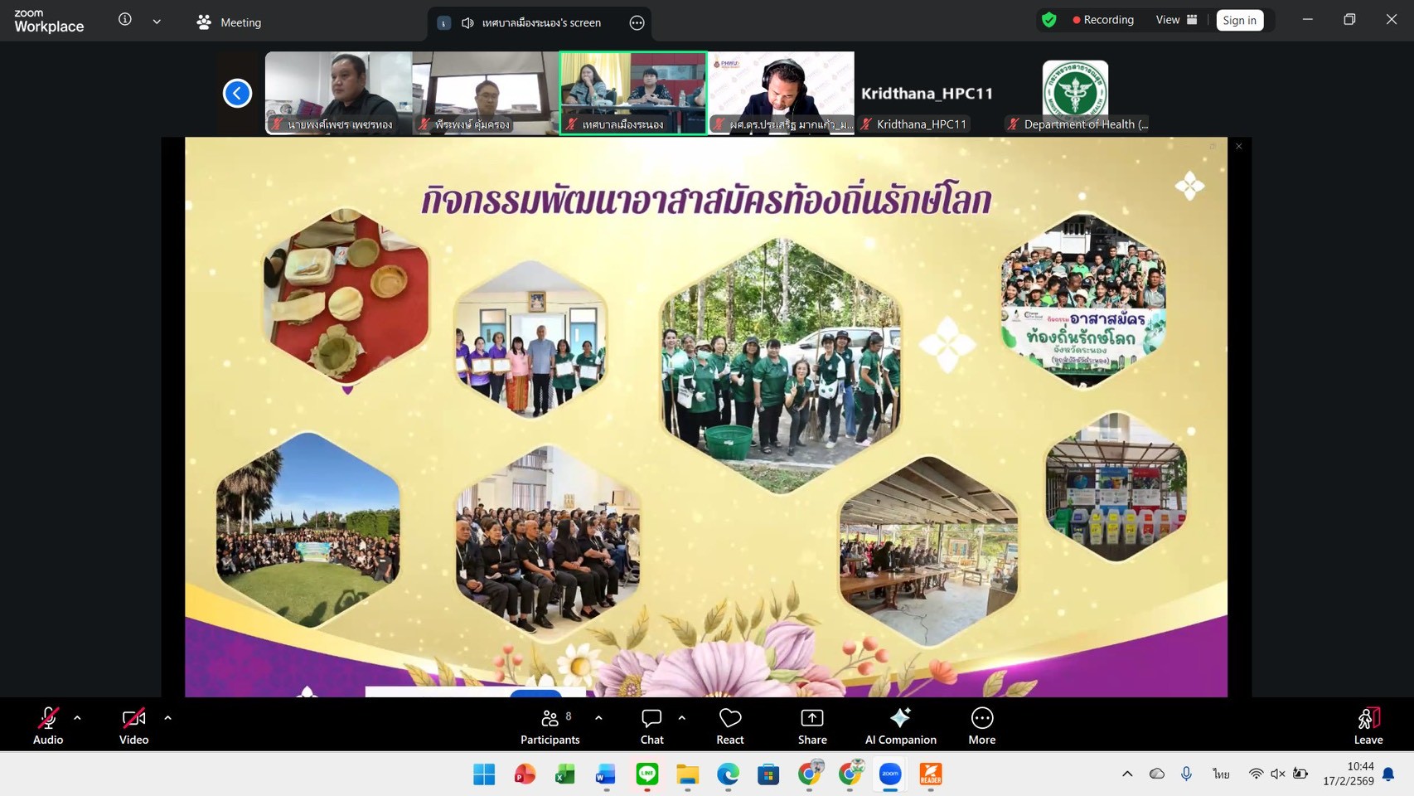Open AI Companion panel
The height and width of the screenshot is (796, 1414).
(900, 726)
